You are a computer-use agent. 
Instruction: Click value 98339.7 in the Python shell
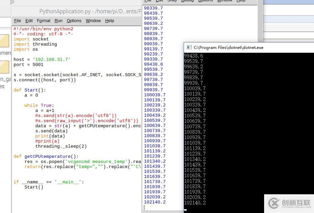[153, 8]
